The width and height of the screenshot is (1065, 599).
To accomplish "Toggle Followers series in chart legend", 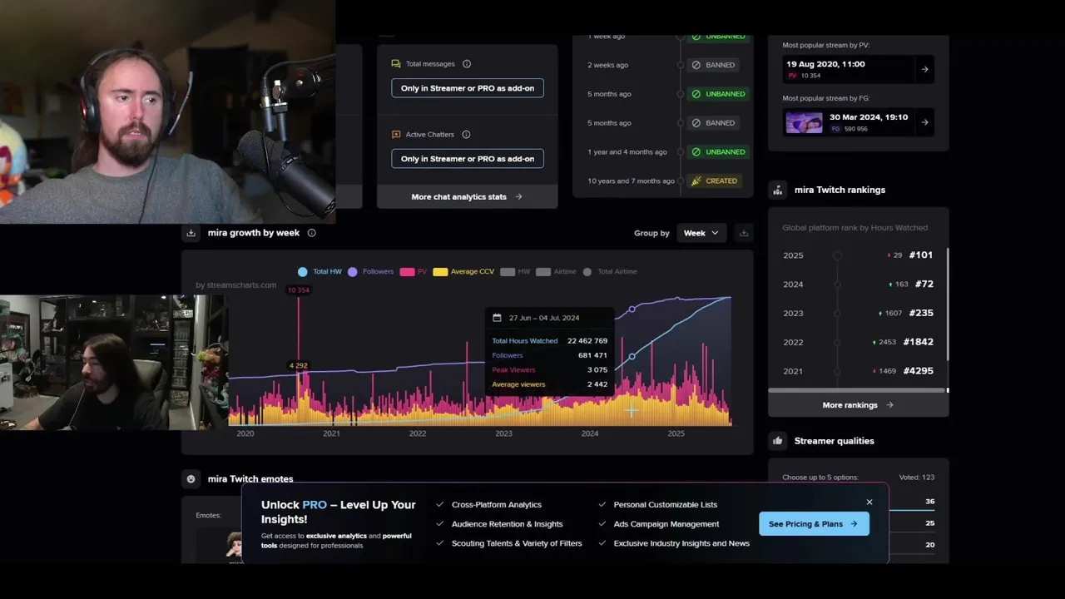I will pos(371,272).
